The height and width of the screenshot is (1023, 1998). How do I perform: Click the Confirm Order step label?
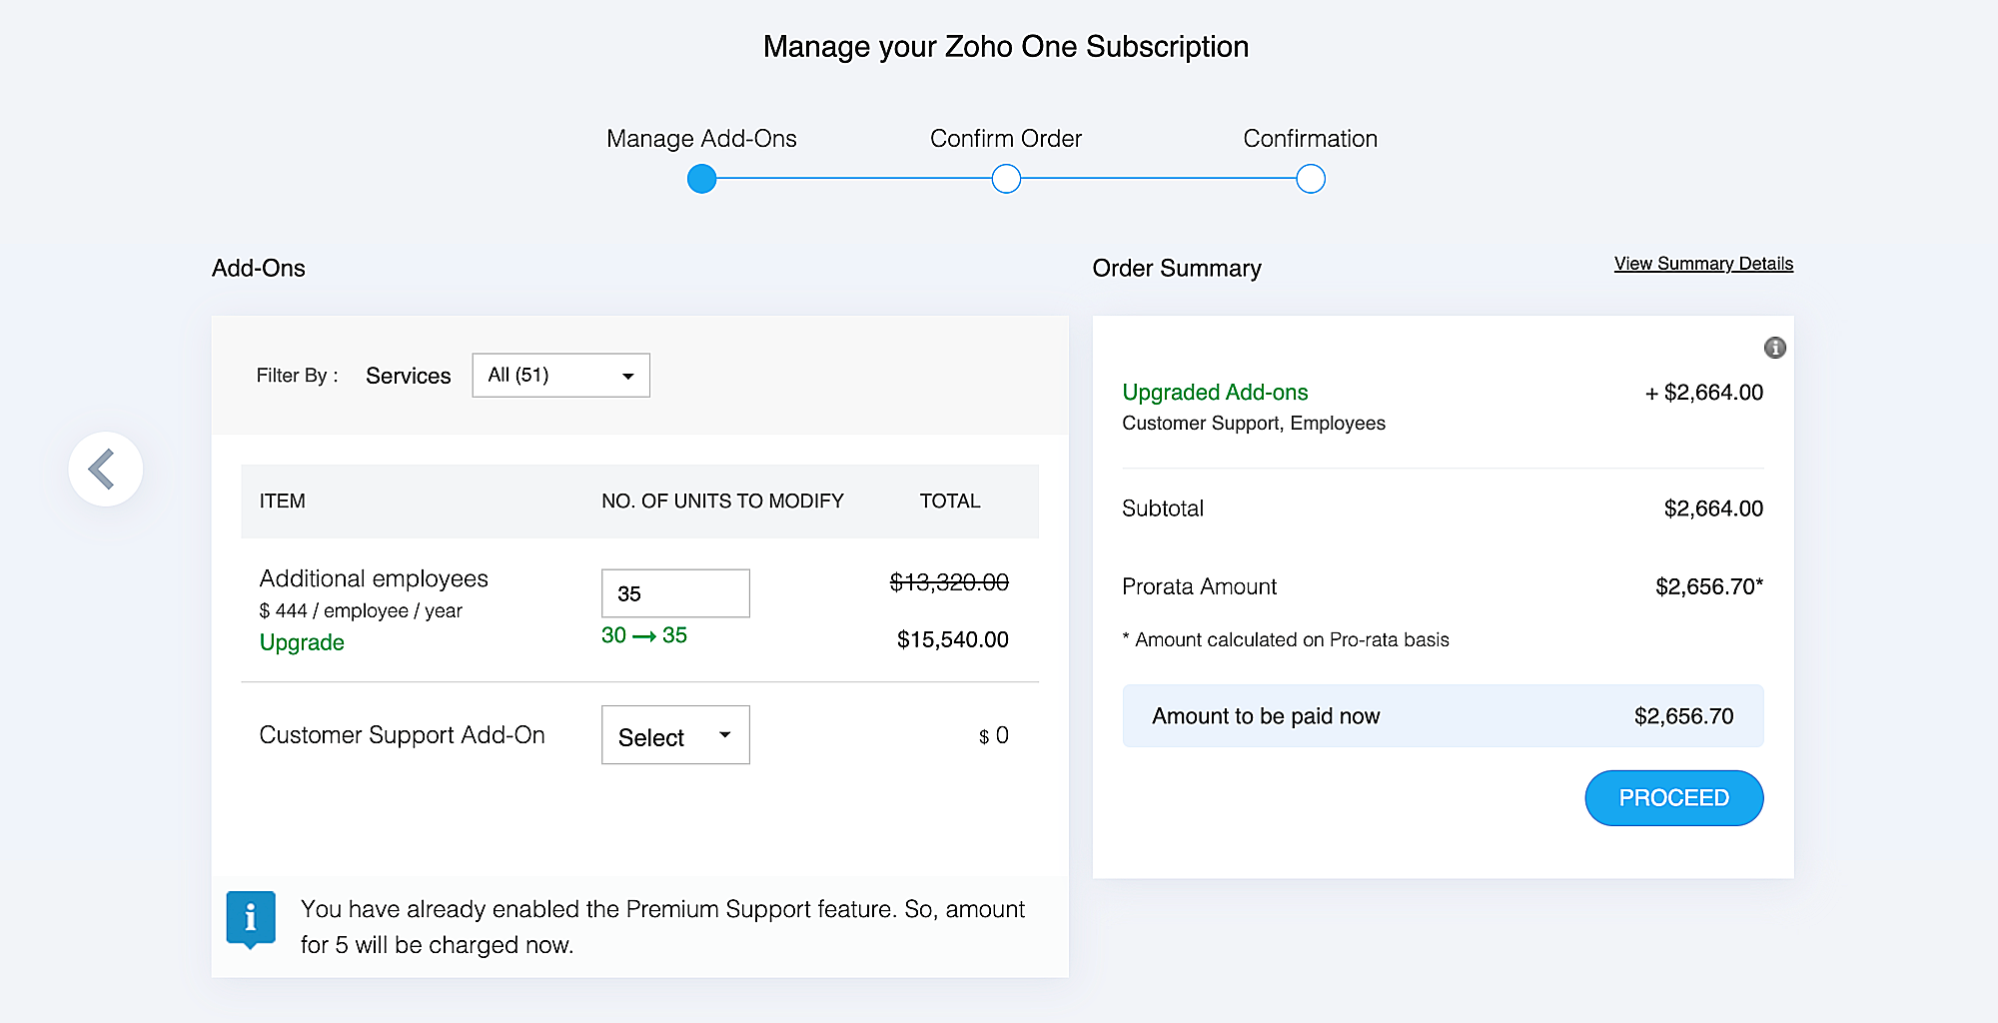[1006, 139]
